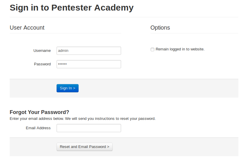Click the "Forgot Your Password?" heading
The height and width of the screenshot is (160, 241).
coord(39,112)
